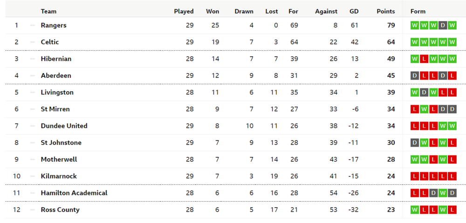Click the no-movement indicator beside Aberdeen
This screenshot has width=466, height=223.
(33, 75)
